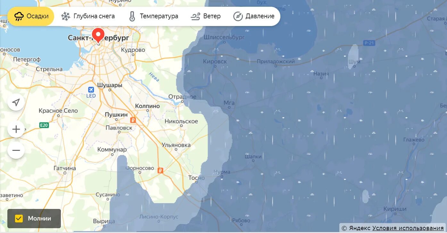Screen dimensions: 447x233
Task: Click the barometer pressure icon
Action: click(x=238, y=16)
